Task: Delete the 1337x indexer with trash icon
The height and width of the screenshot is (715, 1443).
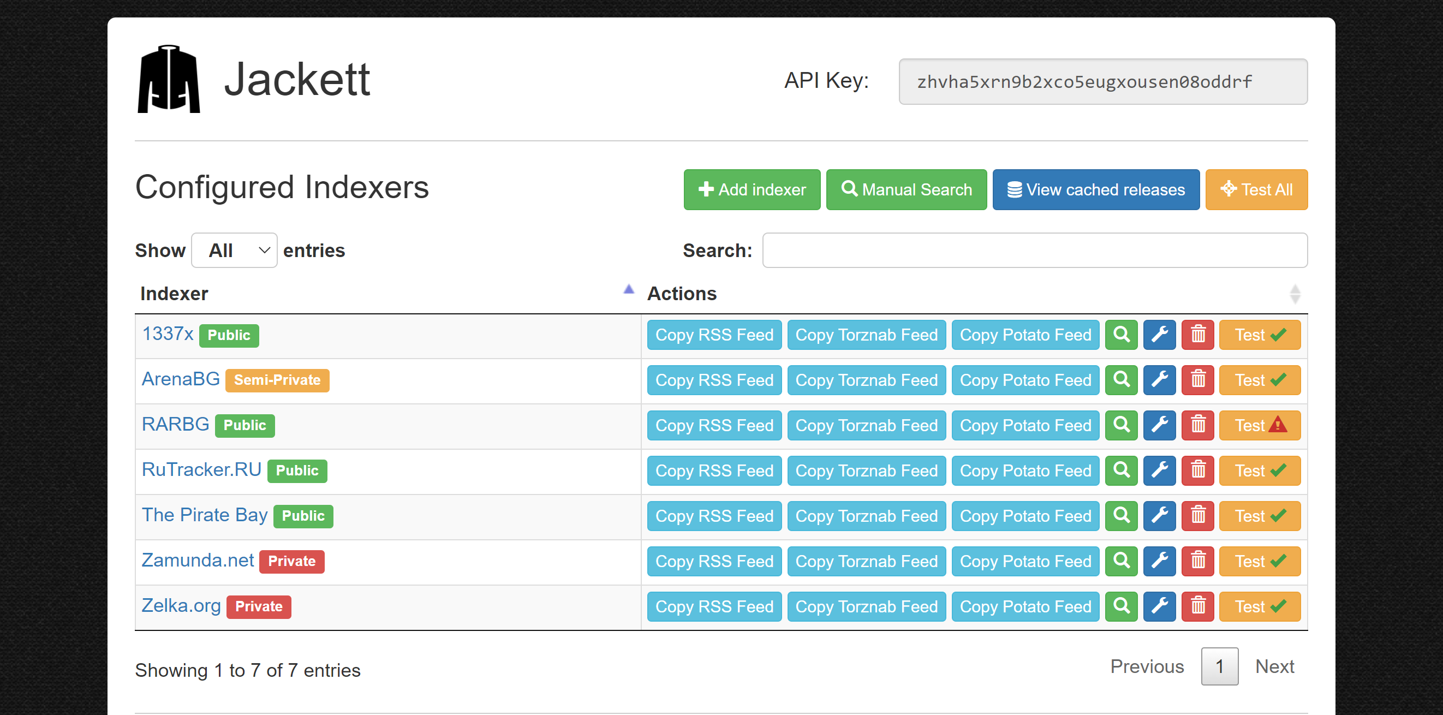Action: (1197, 335)
